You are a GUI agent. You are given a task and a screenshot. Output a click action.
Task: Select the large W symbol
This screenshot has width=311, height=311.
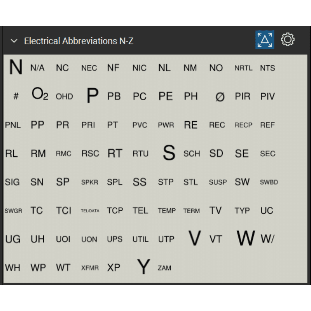246,238
